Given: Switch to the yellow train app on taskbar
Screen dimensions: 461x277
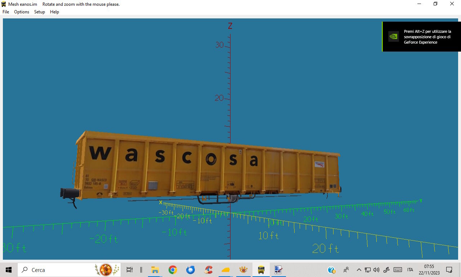Looking at the screenshot, I should coord(261,270).
